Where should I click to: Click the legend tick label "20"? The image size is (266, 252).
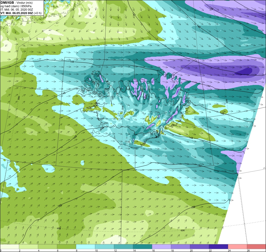click(191, 250)
